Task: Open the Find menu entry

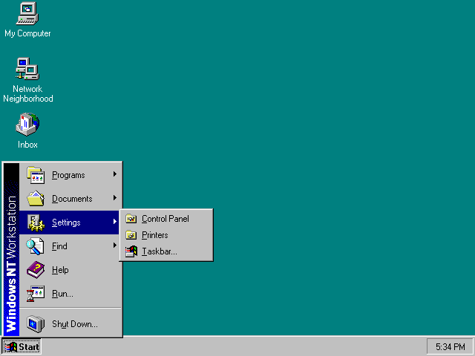Action: click(71, 246)
